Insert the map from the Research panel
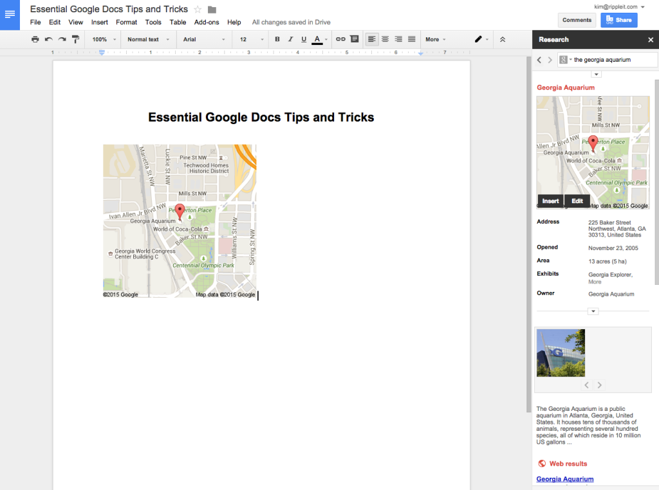The image size is (659, 490). [550, 201]
